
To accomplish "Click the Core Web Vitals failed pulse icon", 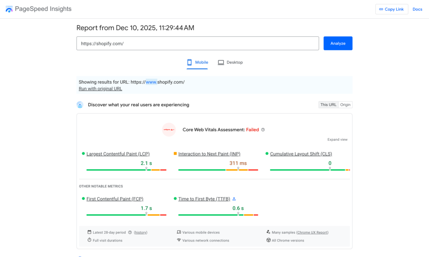I will [x=169, y=130].
